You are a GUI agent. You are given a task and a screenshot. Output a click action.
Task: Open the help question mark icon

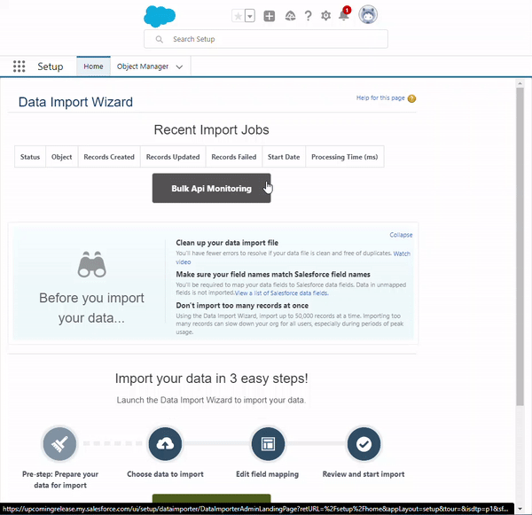[x=308, y=16]
